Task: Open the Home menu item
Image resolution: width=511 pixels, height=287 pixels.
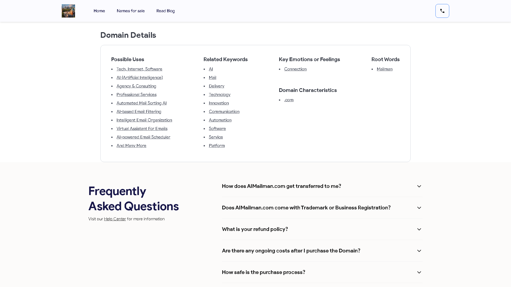Action: click(x=99, y=11)
